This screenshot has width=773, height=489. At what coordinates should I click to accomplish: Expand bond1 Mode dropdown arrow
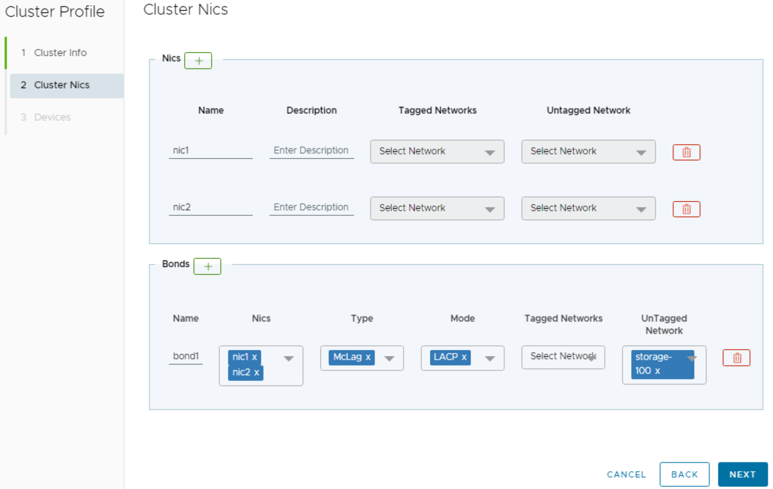tap(490, 359)
